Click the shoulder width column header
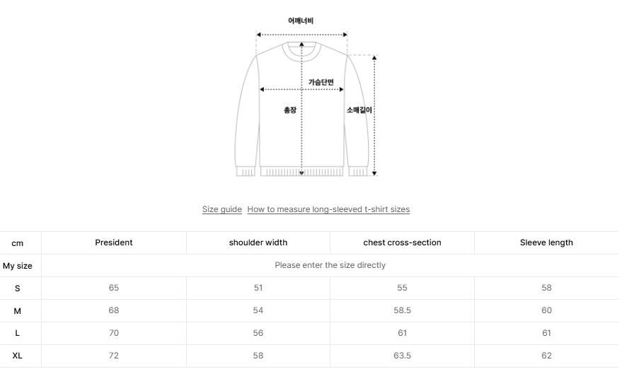 [258, 242]
